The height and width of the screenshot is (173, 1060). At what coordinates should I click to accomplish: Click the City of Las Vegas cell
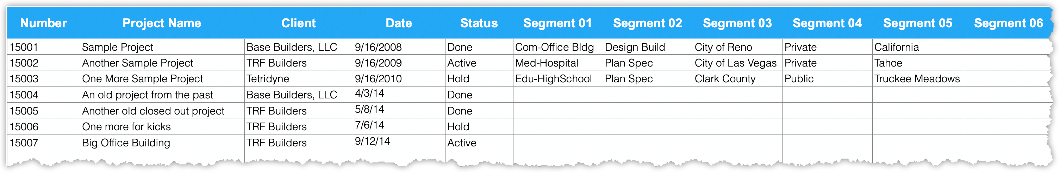pyautogui.click(x=737, y=63)
